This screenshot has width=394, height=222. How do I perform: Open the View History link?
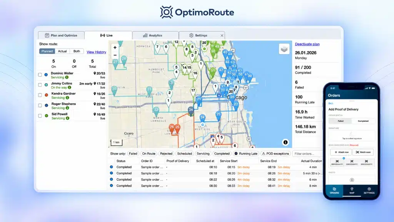click(96, 52)
